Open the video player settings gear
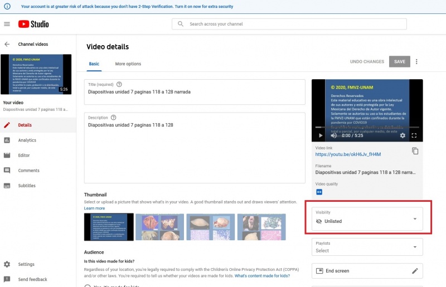The height and width of the screenshot is (287, 446). coord(403,135)
